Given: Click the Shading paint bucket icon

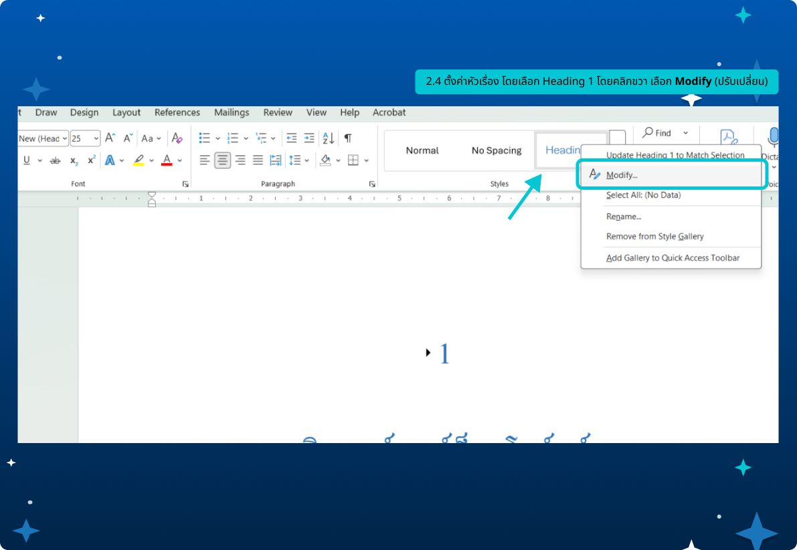Looking at the screenshot, I should pyautogui.click(x=325, y=160).
